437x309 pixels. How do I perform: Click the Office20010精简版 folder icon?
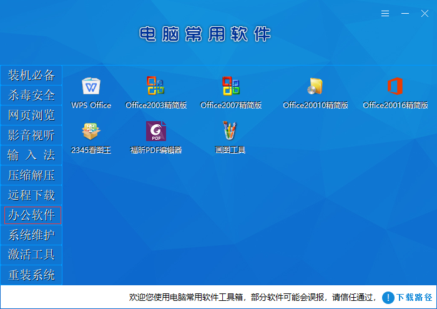pos(315,86)
